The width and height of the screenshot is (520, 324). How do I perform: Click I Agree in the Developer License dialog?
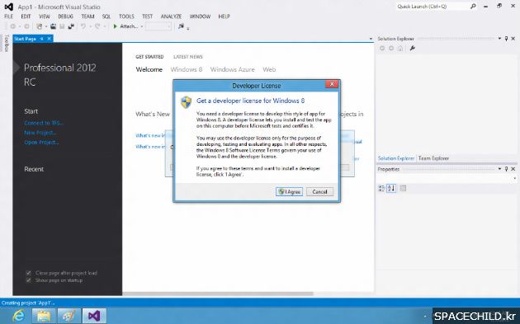(x=289, y=192)
